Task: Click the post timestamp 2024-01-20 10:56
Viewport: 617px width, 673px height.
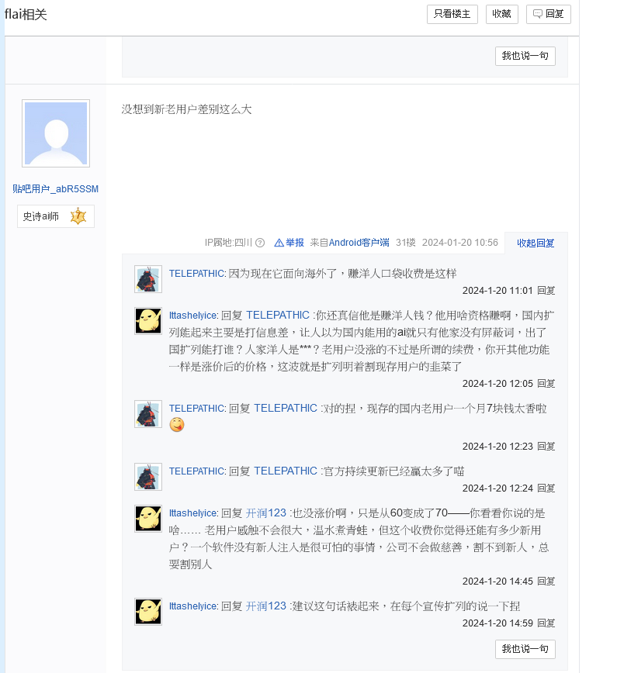Action: (x=460, y=243)
